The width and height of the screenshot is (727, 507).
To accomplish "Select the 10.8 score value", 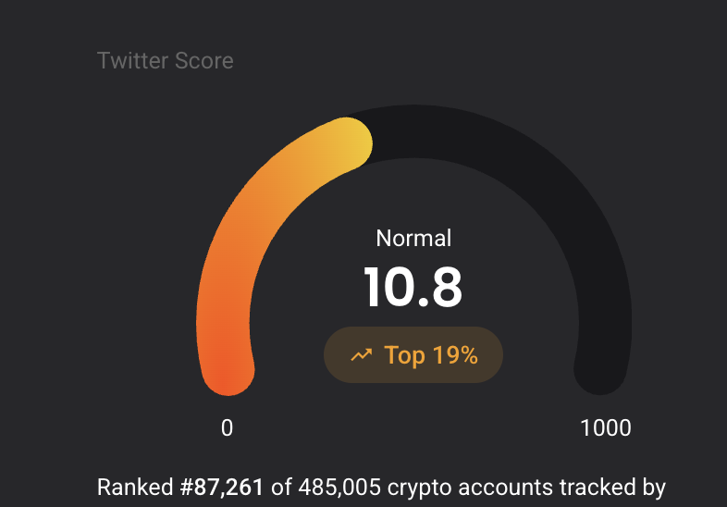I will click(x=413, y=288).
